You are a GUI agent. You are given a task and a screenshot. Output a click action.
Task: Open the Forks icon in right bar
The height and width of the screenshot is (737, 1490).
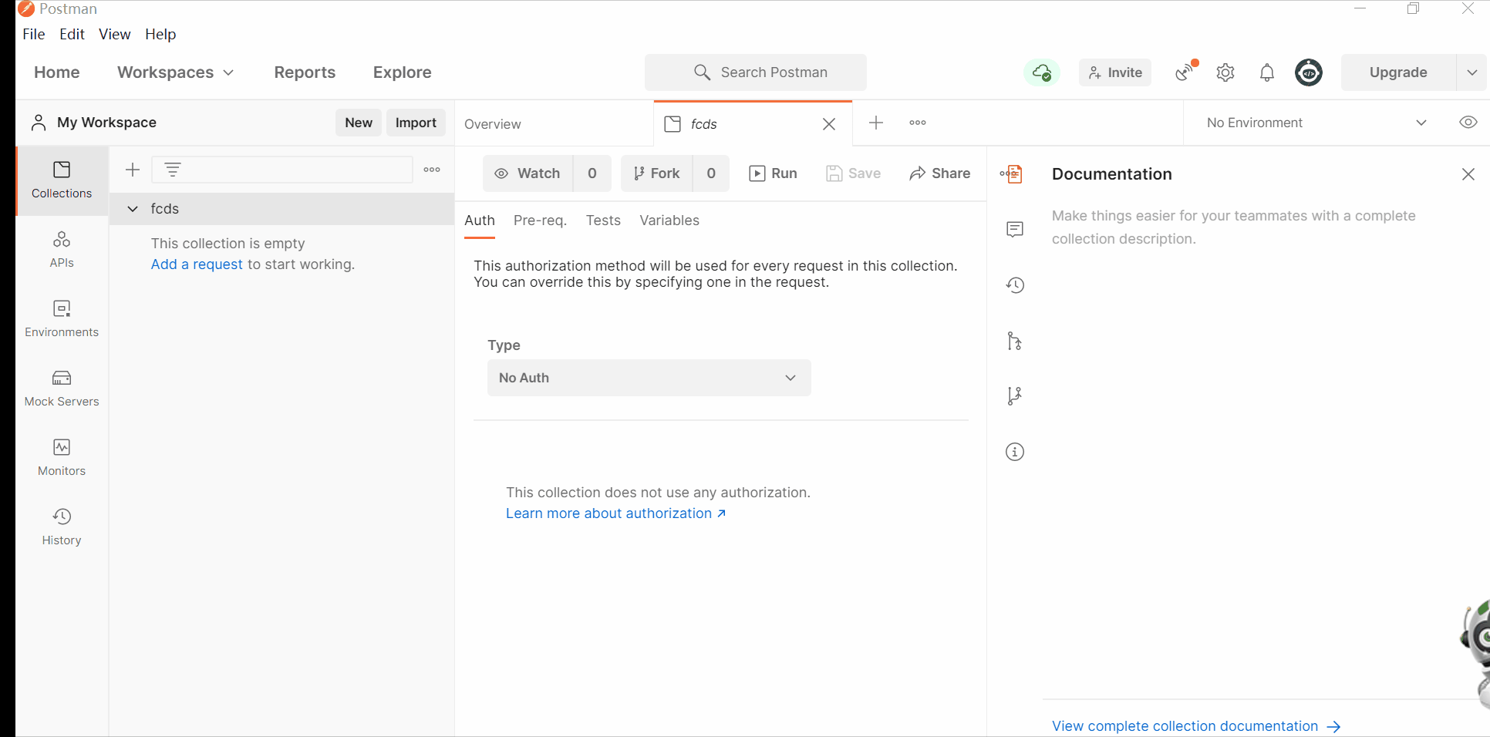(1015, 396)
